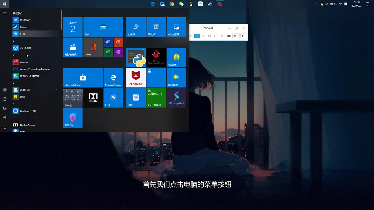The width and height of the screenshot is (374, 210).
Task: Expand webcam options dropdown in recorder
Action: pos(238,36)
